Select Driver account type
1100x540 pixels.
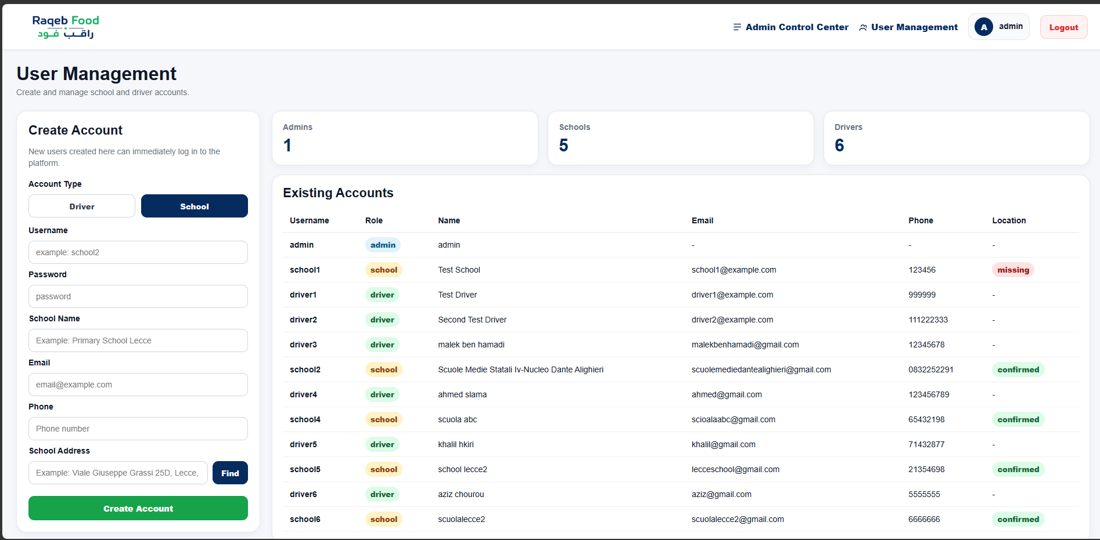pyautogui.click(x=82, y=206)
